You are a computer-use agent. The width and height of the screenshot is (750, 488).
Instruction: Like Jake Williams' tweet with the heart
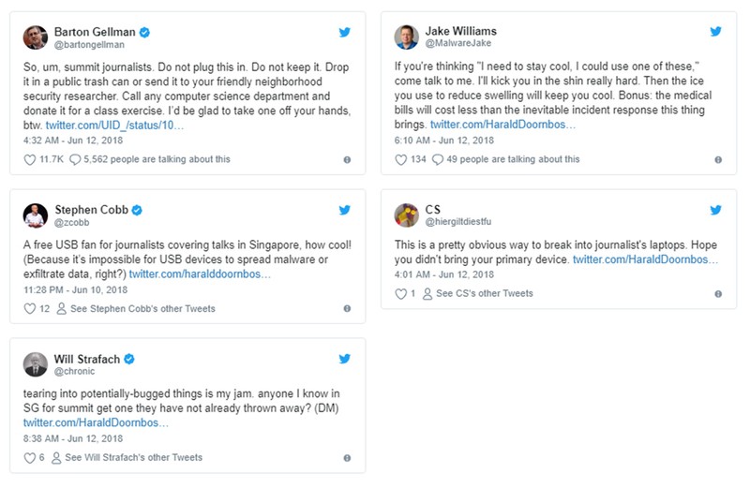[400, 160]
